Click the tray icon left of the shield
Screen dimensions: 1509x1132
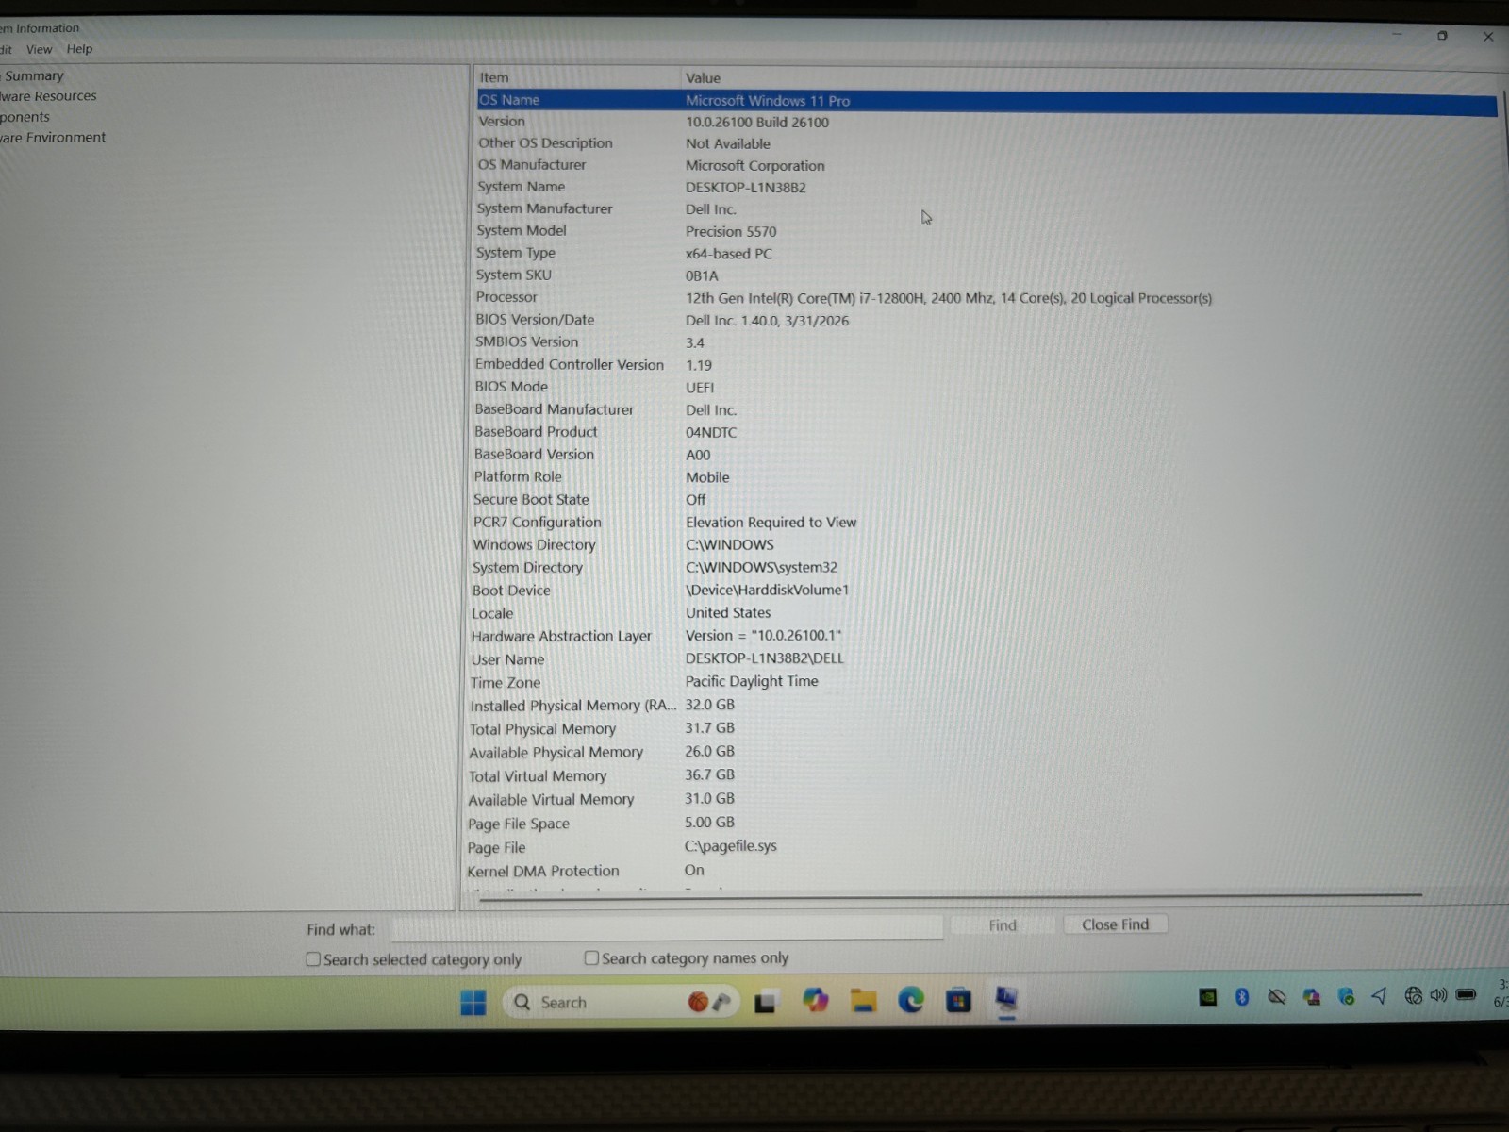(x=1311, y=997)
